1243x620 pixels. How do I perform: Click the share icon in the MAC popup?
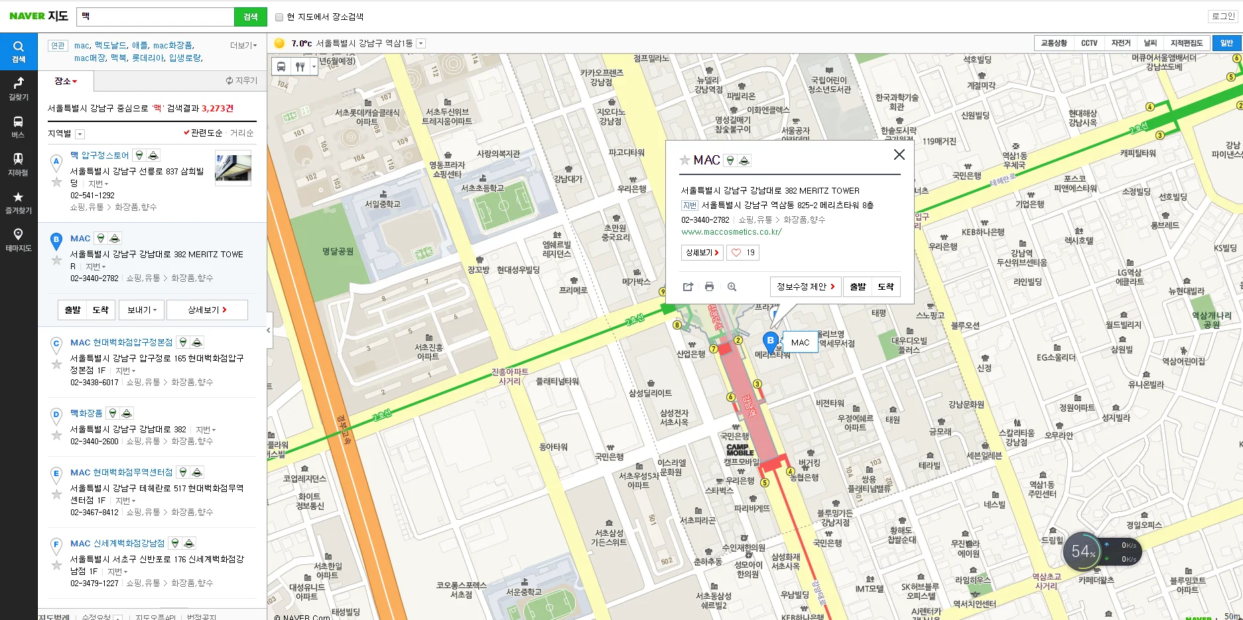(688, 286)
